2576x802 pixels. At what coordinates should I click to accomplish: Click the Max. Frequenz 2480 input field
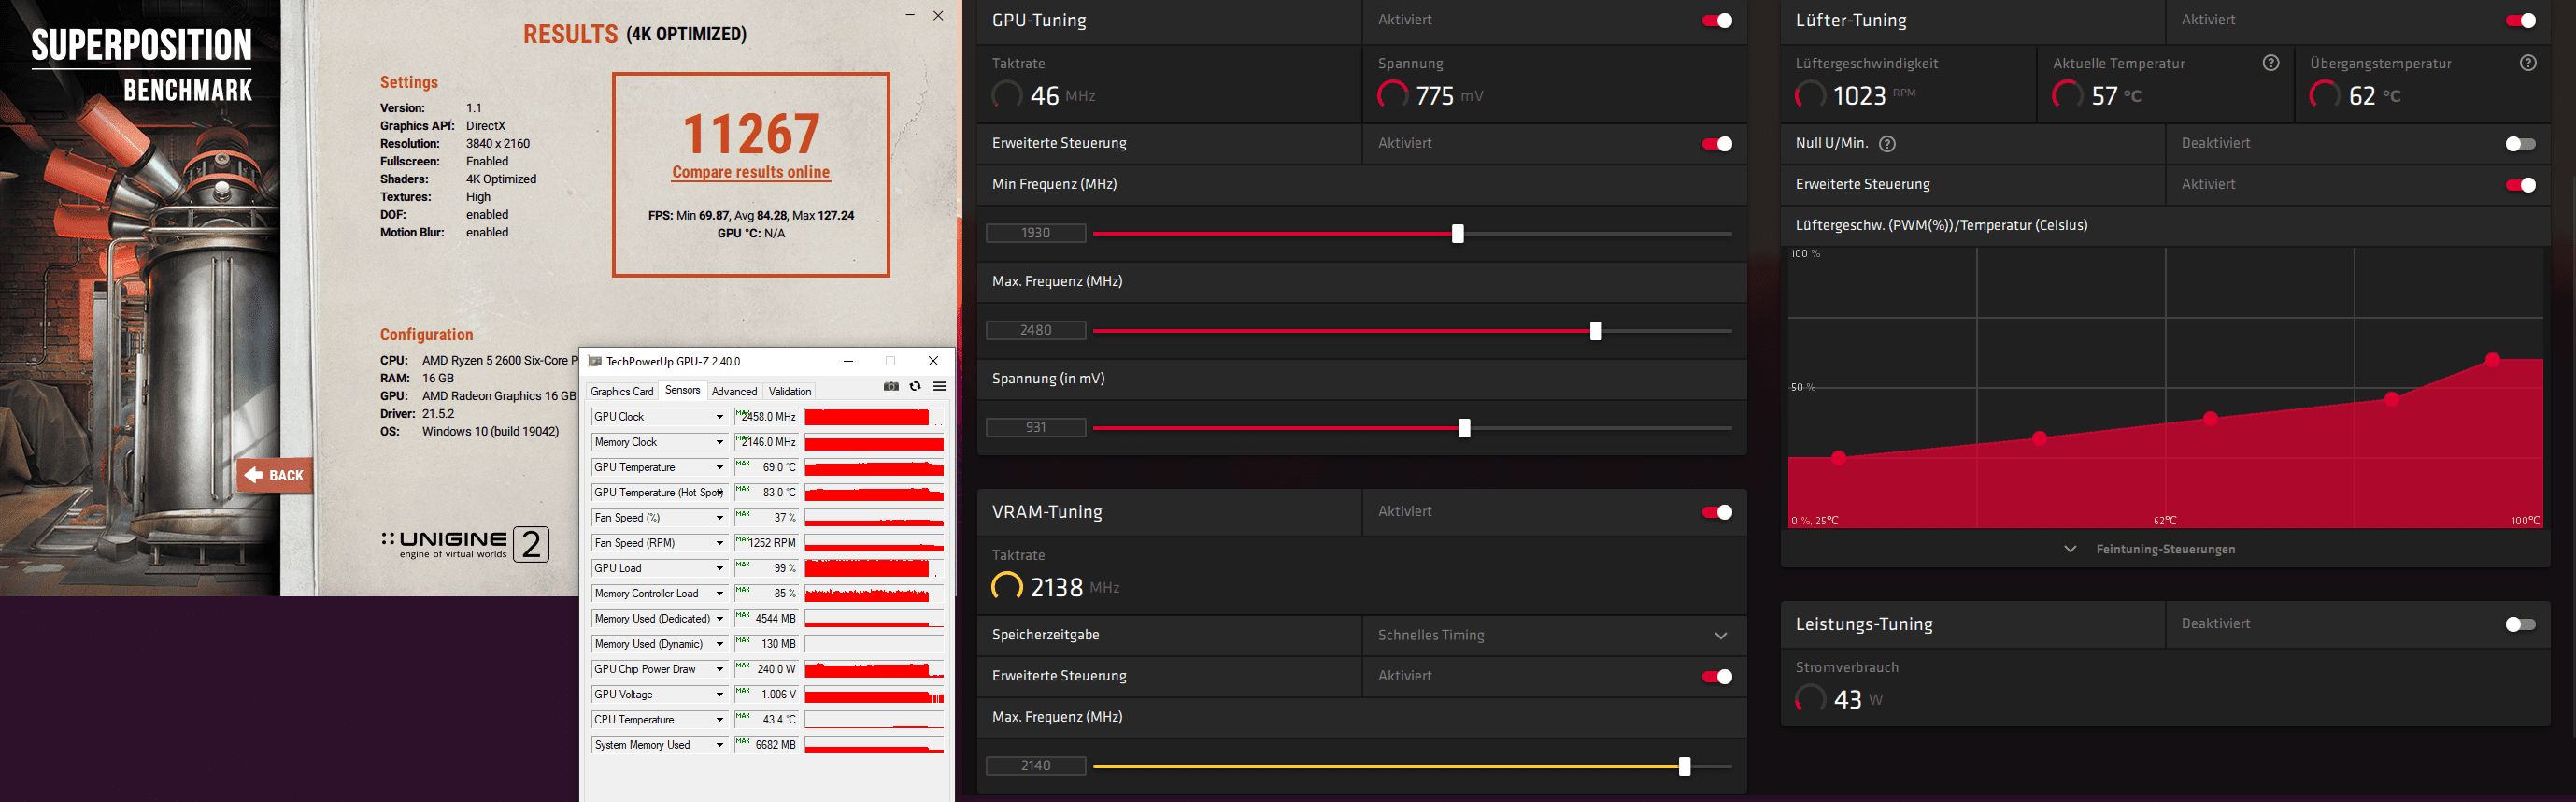click(1036, 330)
